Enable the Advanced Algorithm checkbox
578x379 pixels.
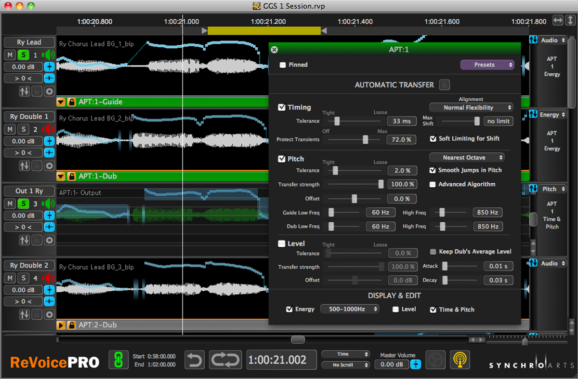(433, 184)
